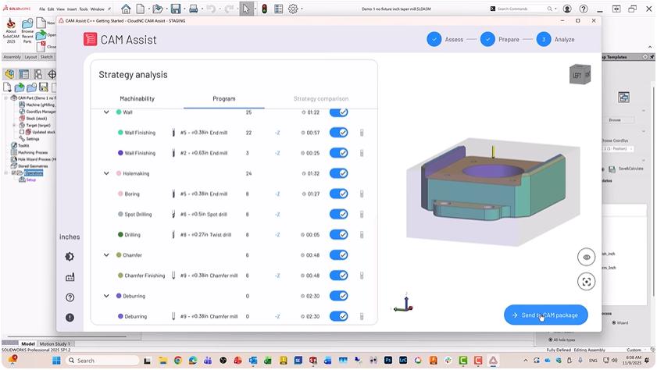
Task: Toggle Wall Finishing #5 end mill switch
Action: [338, 133]
